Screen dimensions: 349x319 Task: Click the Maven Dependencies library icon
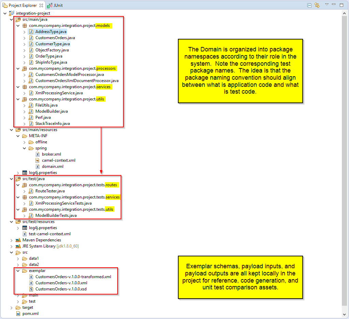click(18, 240)
